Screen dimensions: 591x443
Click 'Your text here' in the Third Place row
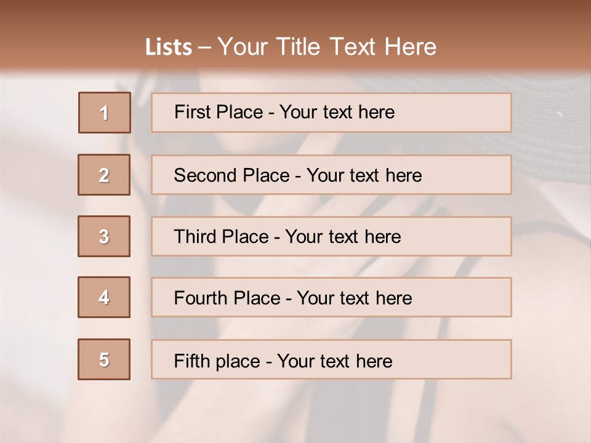point(343,237)
